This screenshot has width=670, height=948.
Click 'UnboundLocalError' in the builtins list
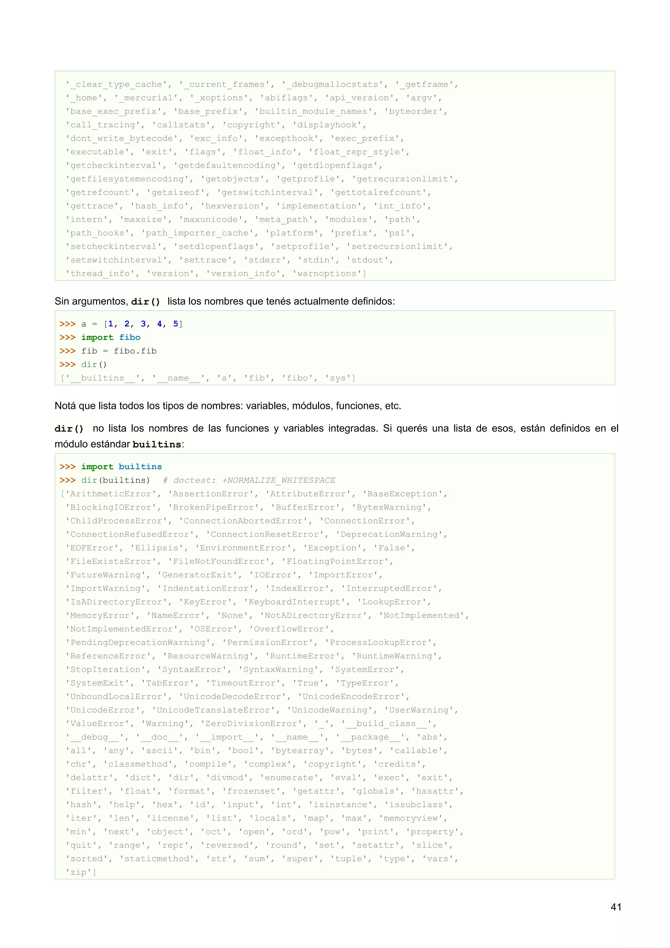click(116, 697)
